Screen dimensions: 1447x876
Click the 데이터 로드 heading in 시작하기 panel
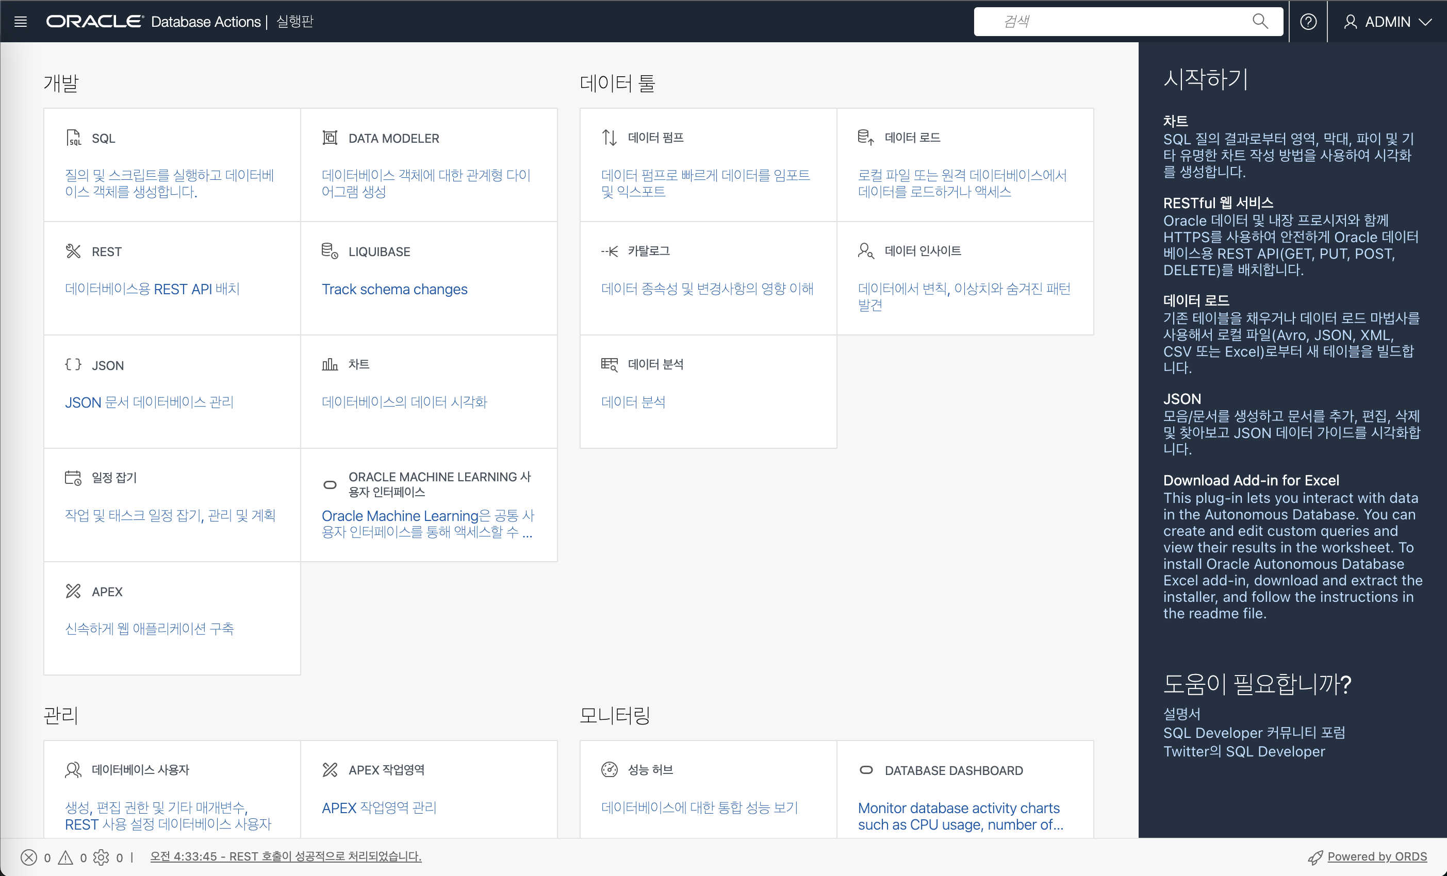[1196, 300]
